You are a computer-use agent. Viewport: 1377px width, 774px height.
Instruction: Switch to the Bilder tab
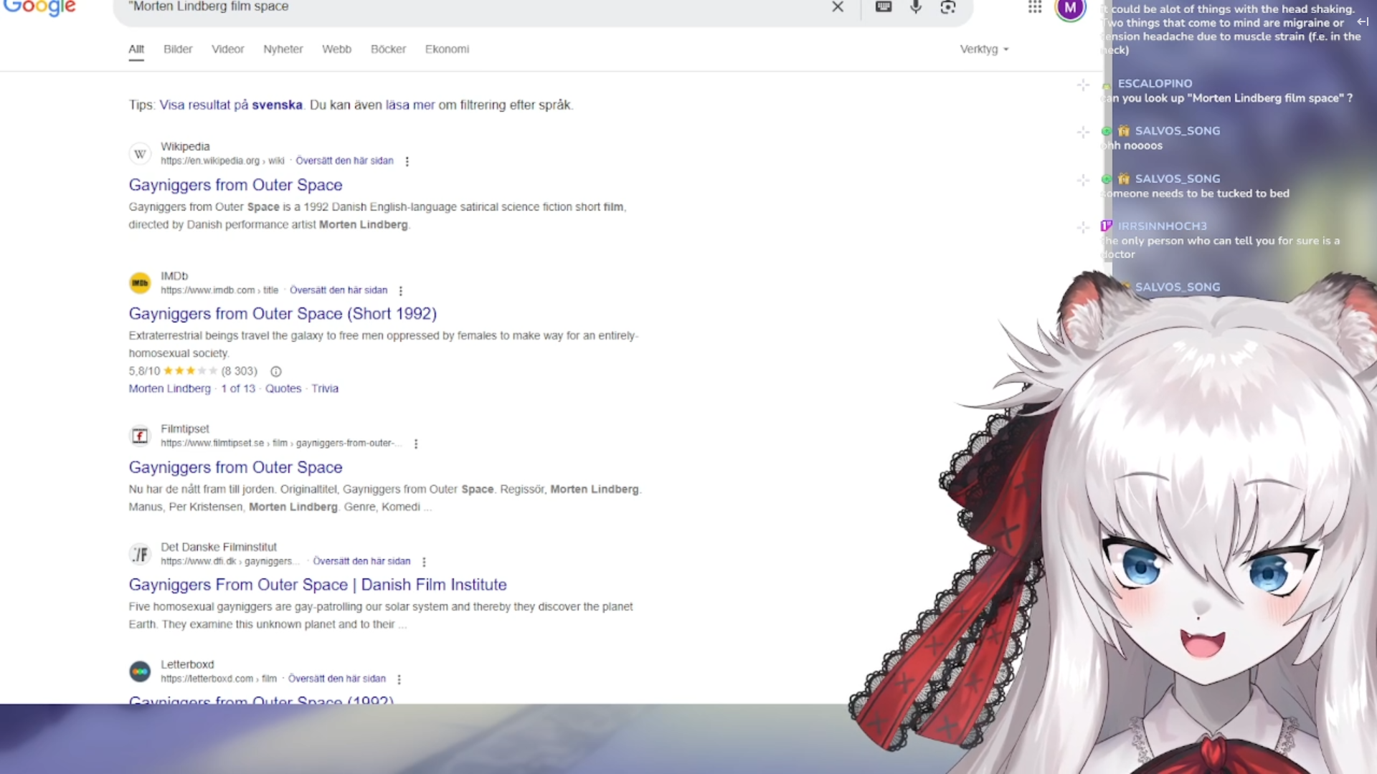click(178, 49)
